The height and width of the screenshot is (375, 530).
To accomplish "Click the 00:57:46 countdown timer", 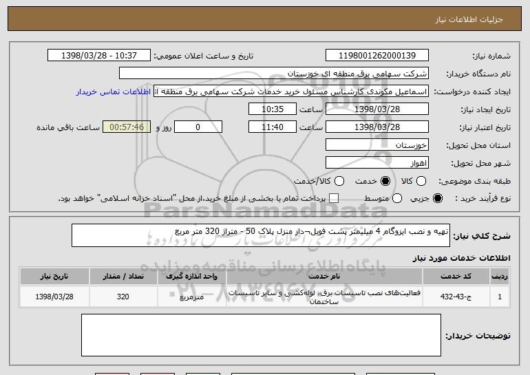I will click(125, 127).
